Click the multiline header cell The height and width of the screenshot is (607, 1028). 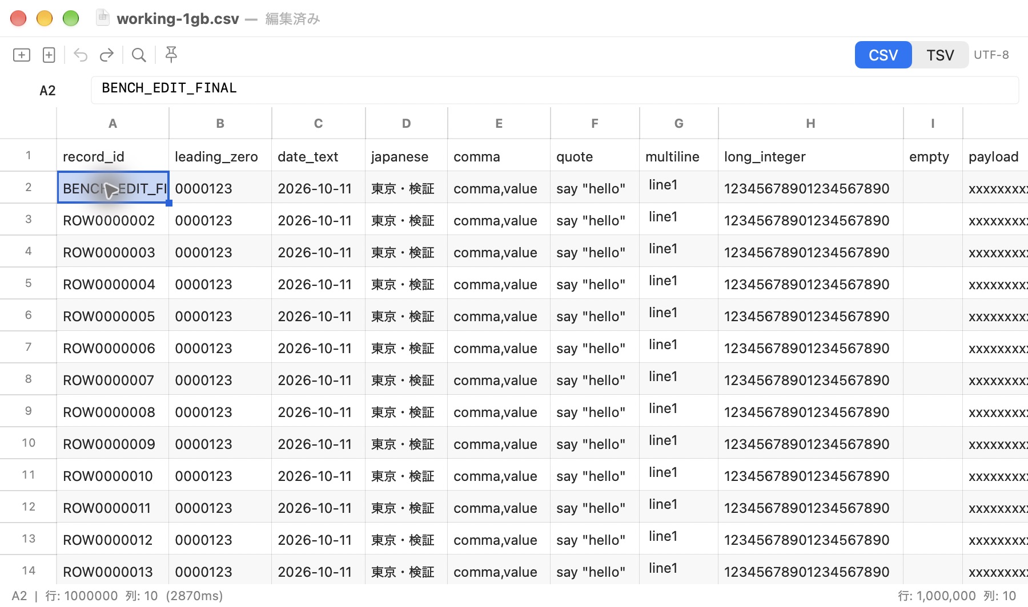[x=678, y=156]
